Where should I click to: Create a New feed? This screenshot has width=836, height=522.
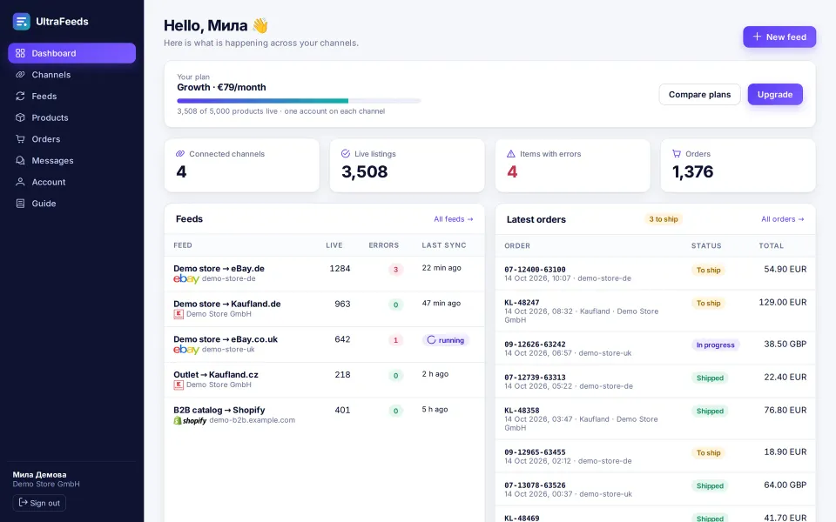coord(779,37)
